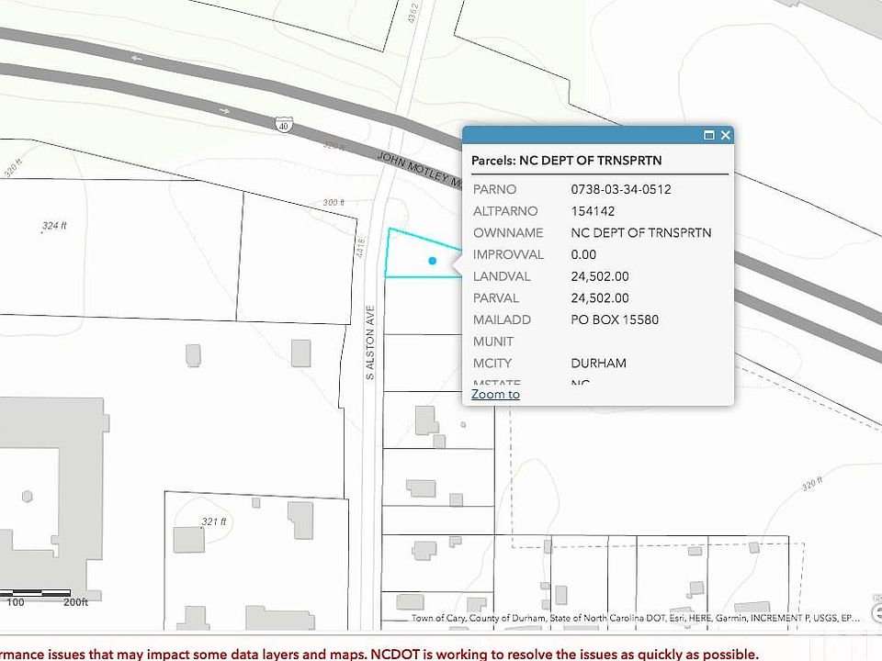The image size is (882, 661).
Task: Select the highlighted parcel's blue center dot
Action: coord(432,260)
